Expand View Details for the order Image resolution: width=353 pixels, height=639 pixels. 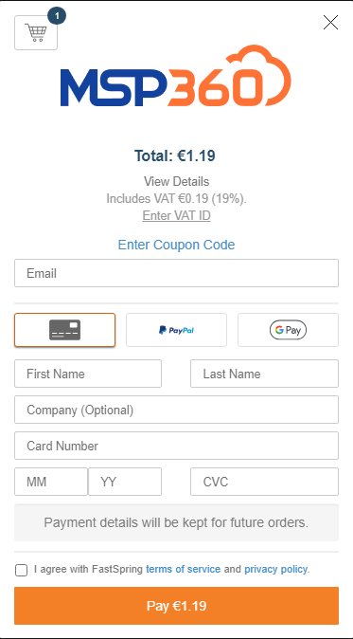[176, 181]
